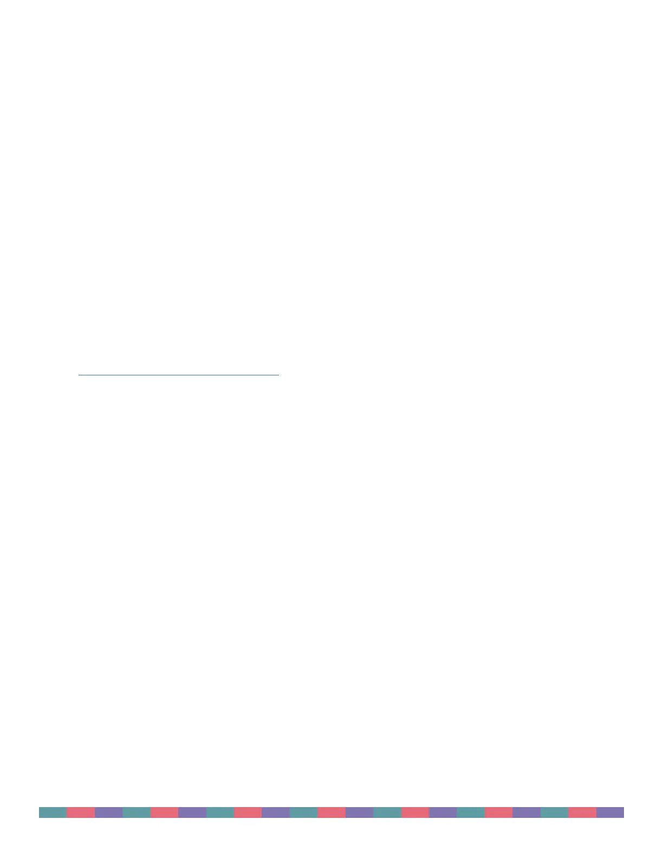Image resolution: width=663 pixels, height=858 pixels.
Task: Select the second pink block from the left
Action: [x=164, y=812]
